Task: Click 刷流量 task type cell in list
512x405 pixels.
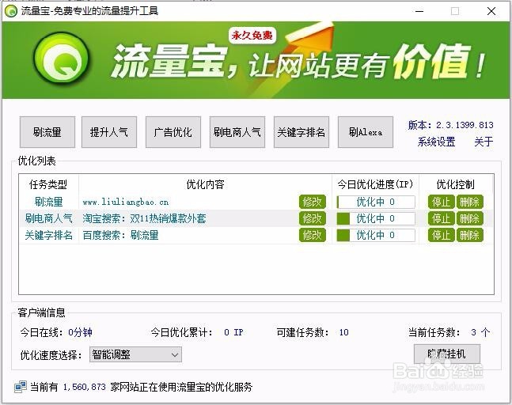Action: click(x=48, y=202)
